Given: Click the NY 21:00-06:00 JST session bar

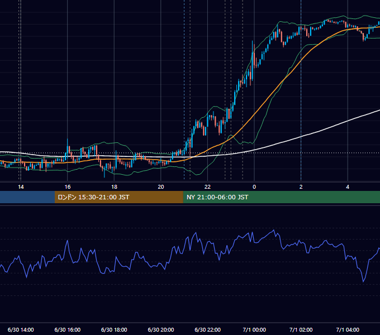Looking at the screenshot, I should (281, 197).
